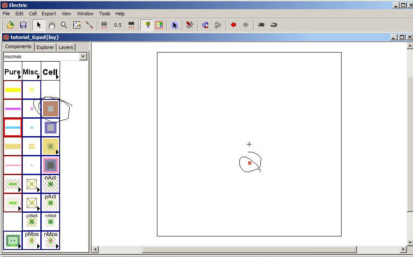Switch to the Explorer tab

pos(45,47)
